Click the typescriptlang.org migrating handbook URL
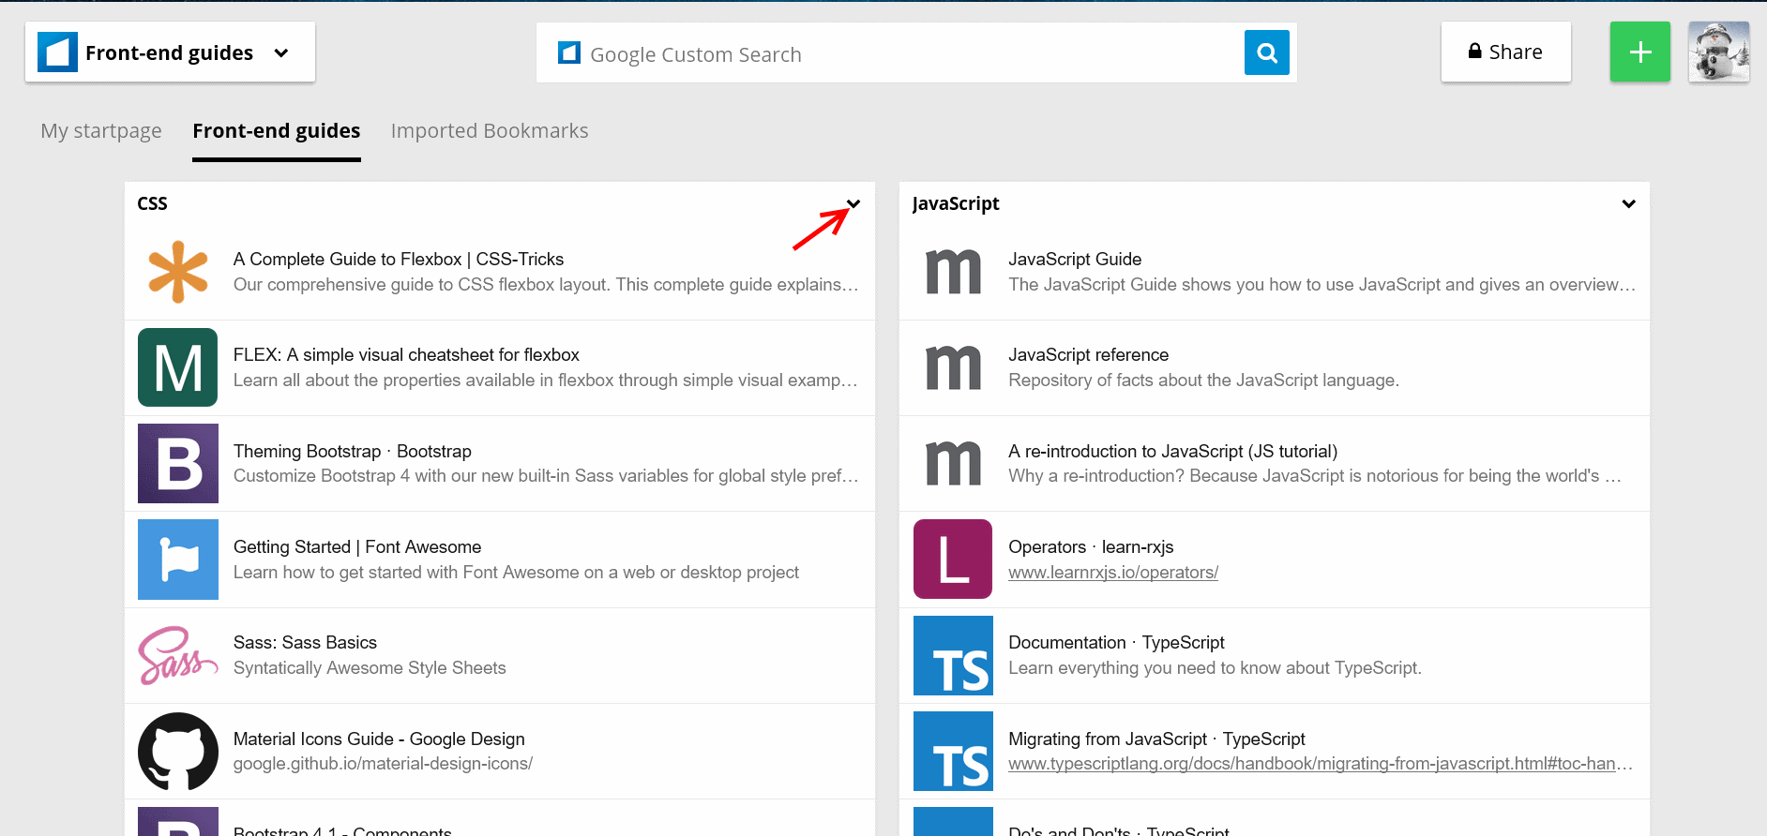The width and height of the screenshot is (1767, 836). pyautogui.click(x=1321, y=764)
